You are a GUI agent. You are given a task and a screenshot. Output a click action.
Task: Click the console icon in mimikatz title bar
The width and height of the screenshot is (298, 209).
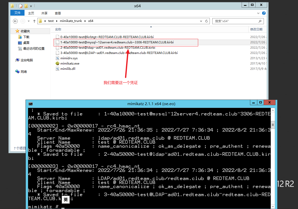pyautogui.click(x=31, y=104)
